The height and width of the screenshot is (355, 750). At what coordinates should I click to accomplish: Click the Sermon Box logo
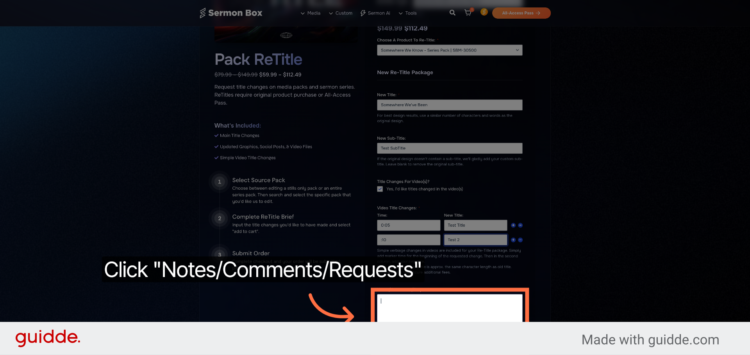point(231,13)
